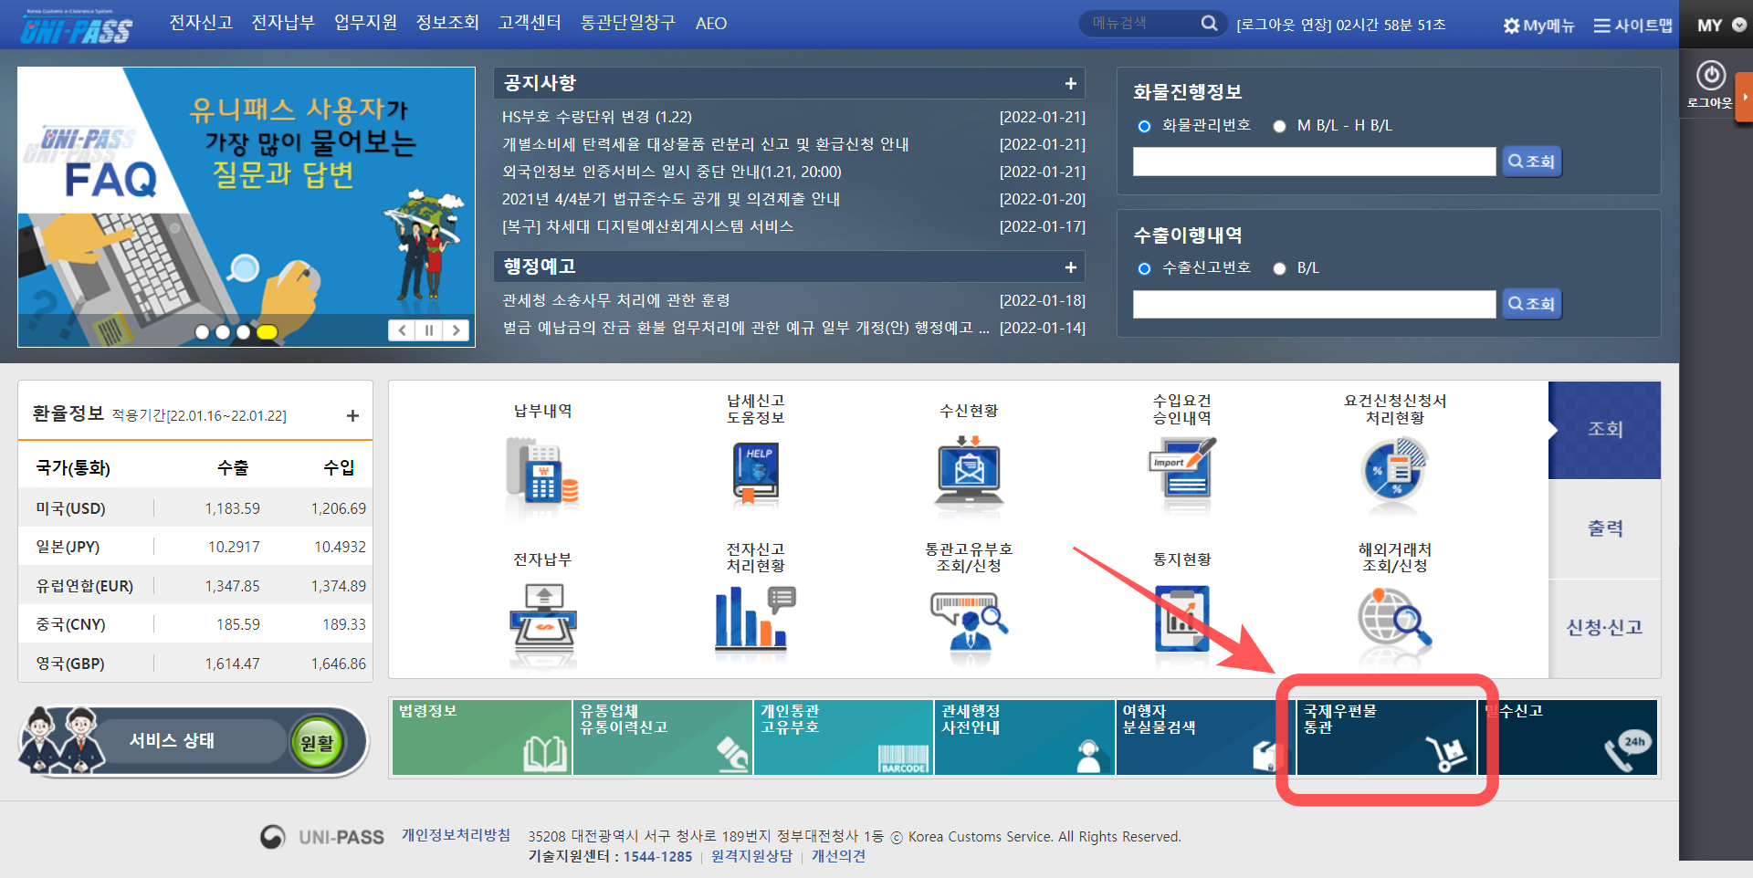Open the FAQ banner image
Viewport: 1753px width, 878px height.
pyautogui.click(x=247, y=206)
